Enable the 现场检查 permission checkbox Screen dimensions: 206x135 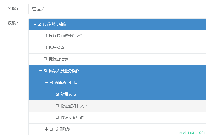pyautogui.click(x=45, y=47)
